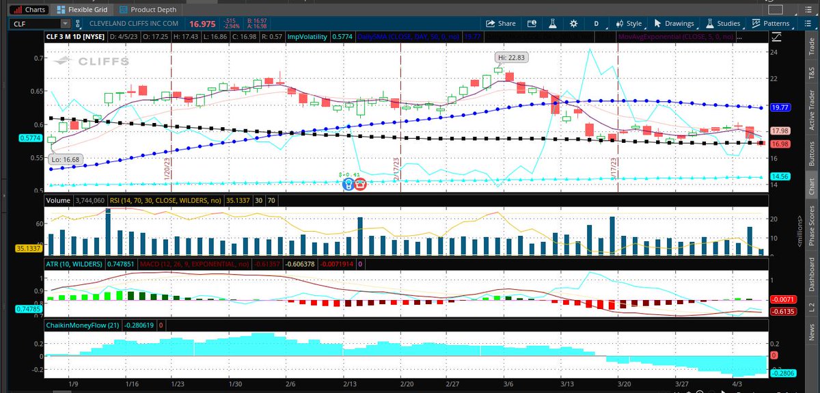Click the ChaikinMoneyFlow study label
Viewport: 820px width, 393px height.
click(x=83, y=325)
